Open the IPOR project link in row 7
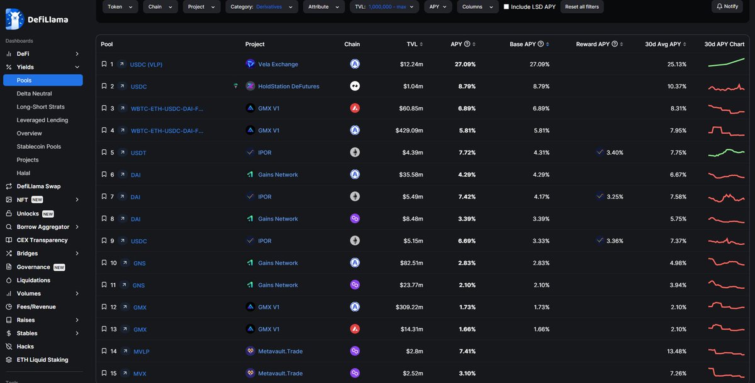 (265, 197)
